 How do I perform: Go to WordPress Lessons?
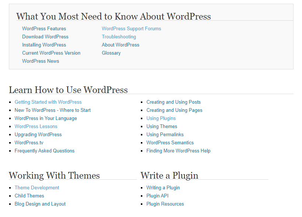tap(36, 126)
